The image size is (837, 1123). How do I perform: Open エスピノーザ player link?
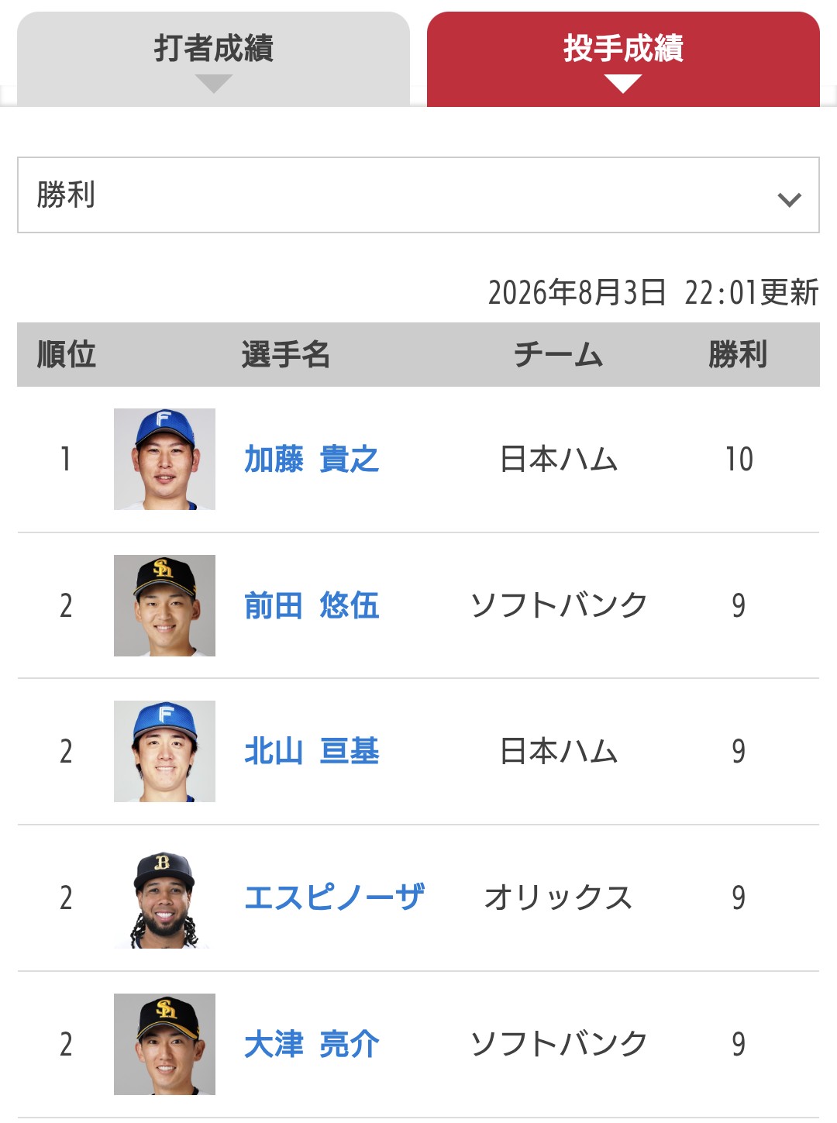click(x=334, y=897)
